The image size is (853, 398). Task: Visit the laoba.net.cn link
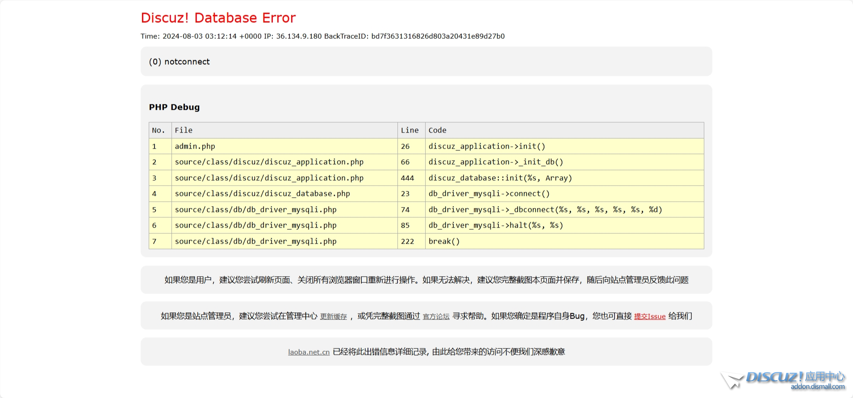click(x=309, y=352)
